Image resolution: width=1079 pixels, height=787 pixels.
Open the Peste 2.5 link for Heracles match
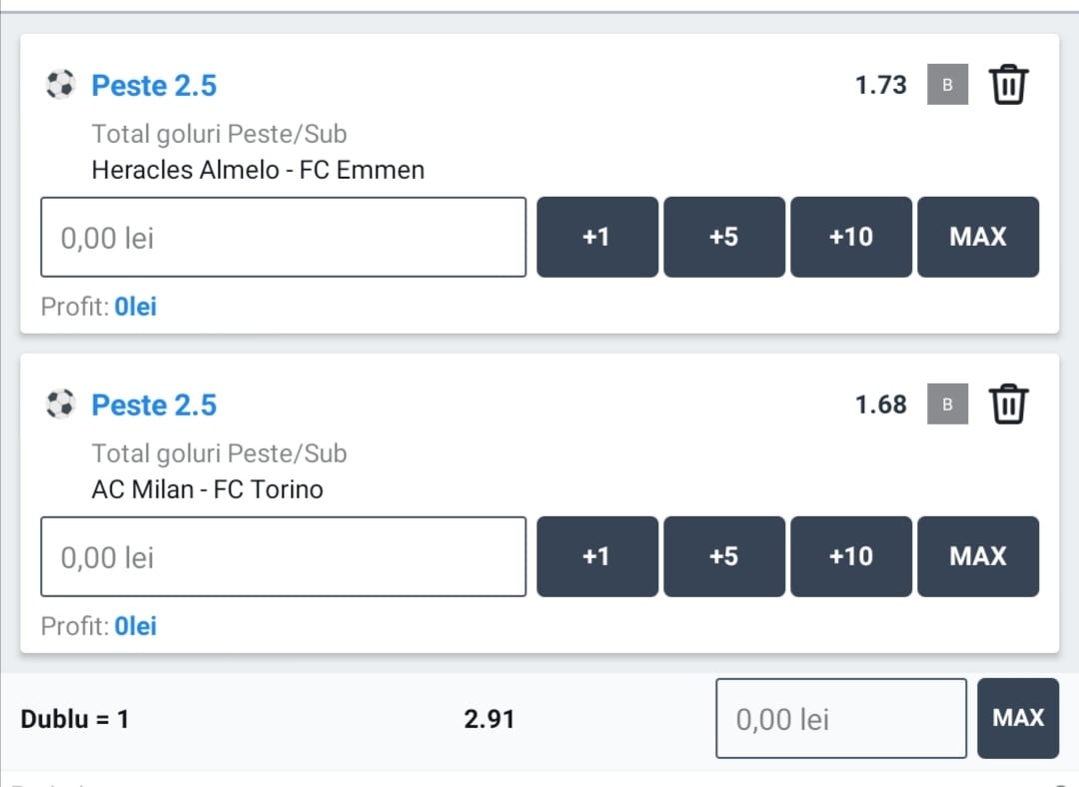pyautogui.click(x=154, y=85)
